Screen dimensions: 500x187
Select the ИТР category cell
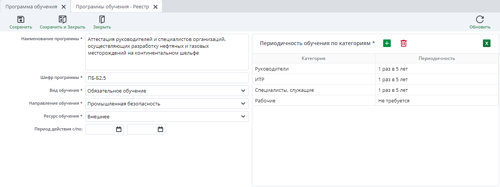(x=313, y=79)
